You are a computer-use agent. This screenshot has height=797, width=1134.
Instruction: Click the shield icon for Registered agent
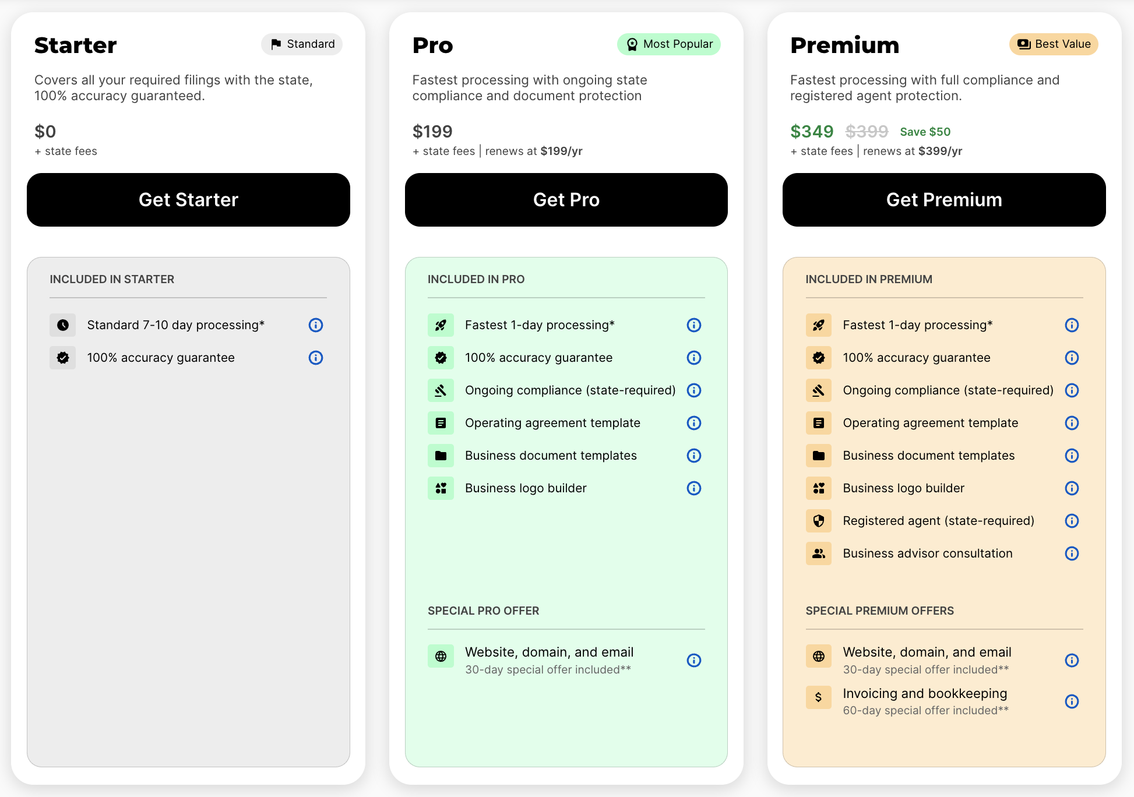[819, 521]
